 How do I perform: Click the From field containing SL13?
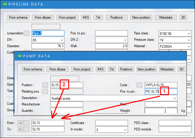[48, 123]
